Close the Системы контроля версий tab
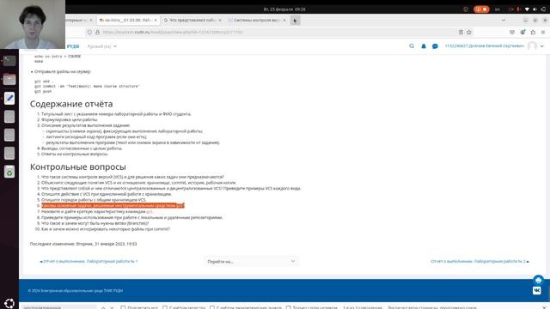Screen dimensions: 550x309 pyautogui.click(x=284, y=20)
